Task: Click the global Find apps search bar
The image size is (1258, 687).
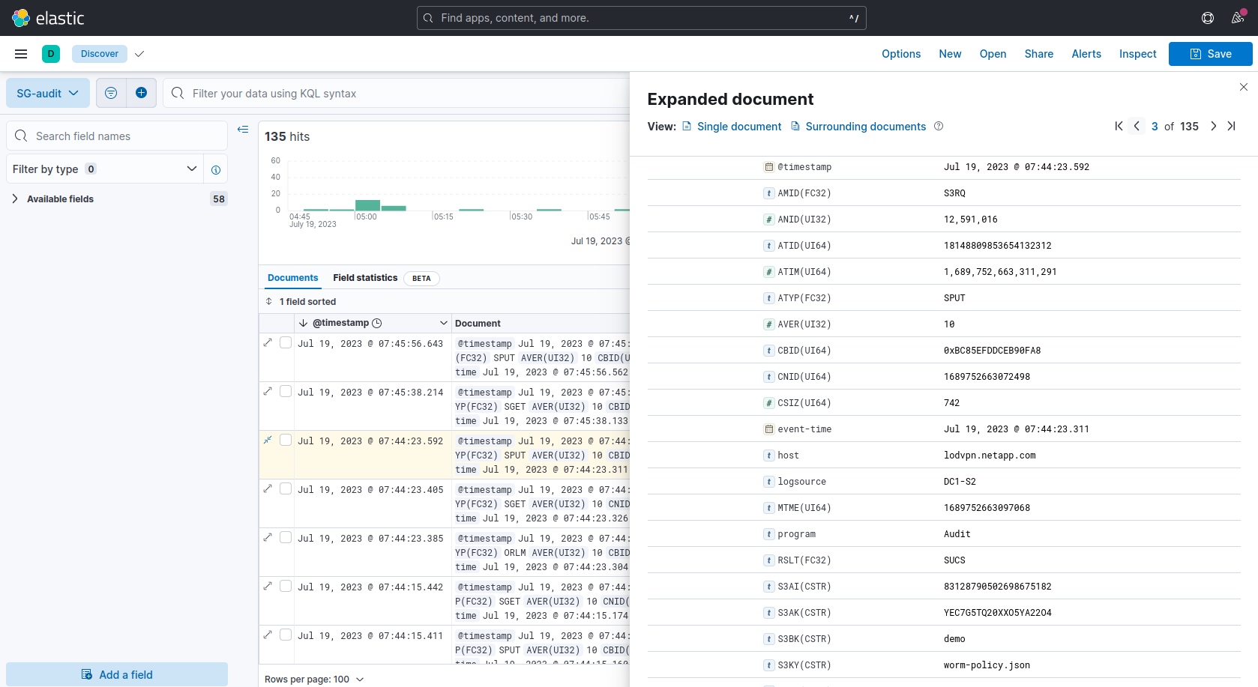Action: coord(642,18)
